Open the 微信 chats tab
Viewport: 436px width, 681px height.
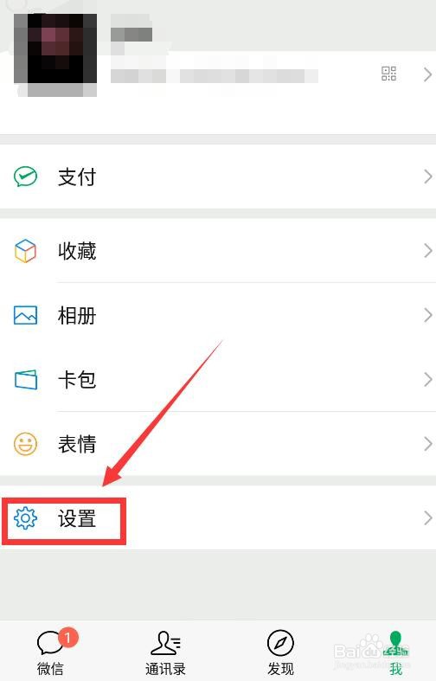(50, 652)
